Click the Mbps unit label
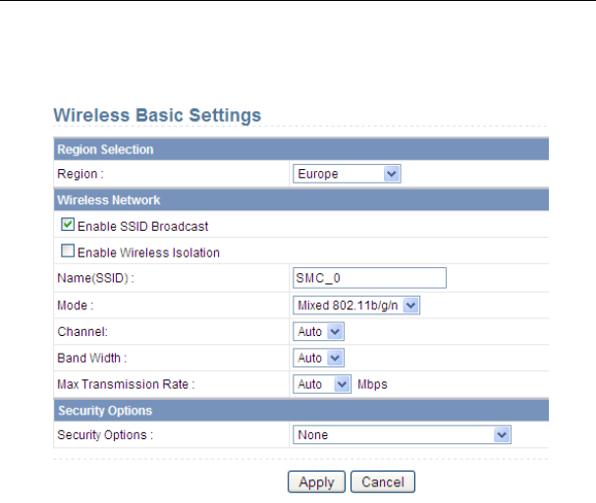596x503 pixels. tap(372, 384)
